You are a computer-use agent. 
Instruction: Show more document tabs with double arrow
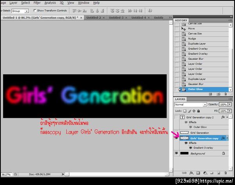click(x=170, y=18)
